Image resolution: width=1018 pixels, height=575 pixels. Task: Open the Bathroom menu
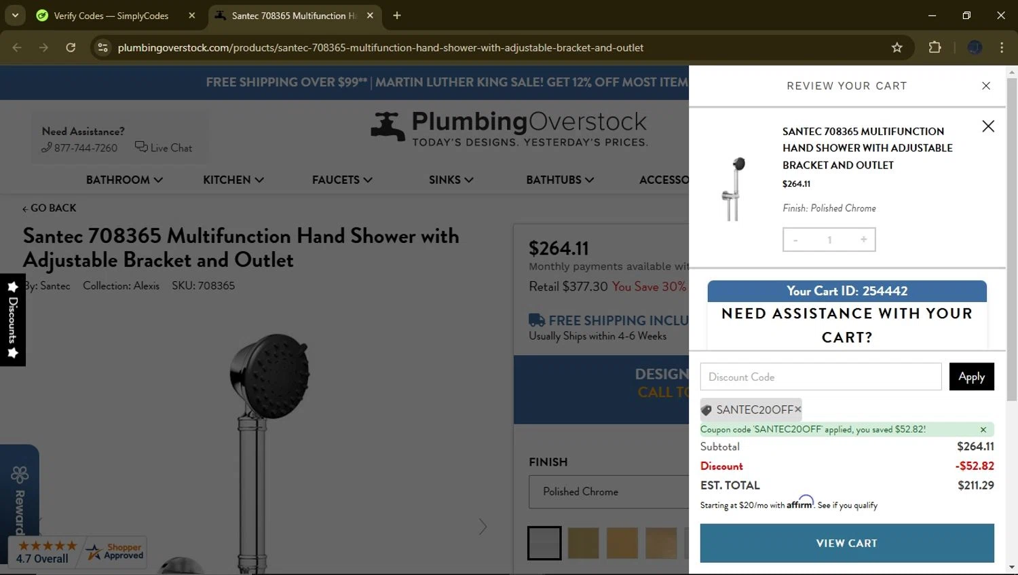tap(124, 180)
